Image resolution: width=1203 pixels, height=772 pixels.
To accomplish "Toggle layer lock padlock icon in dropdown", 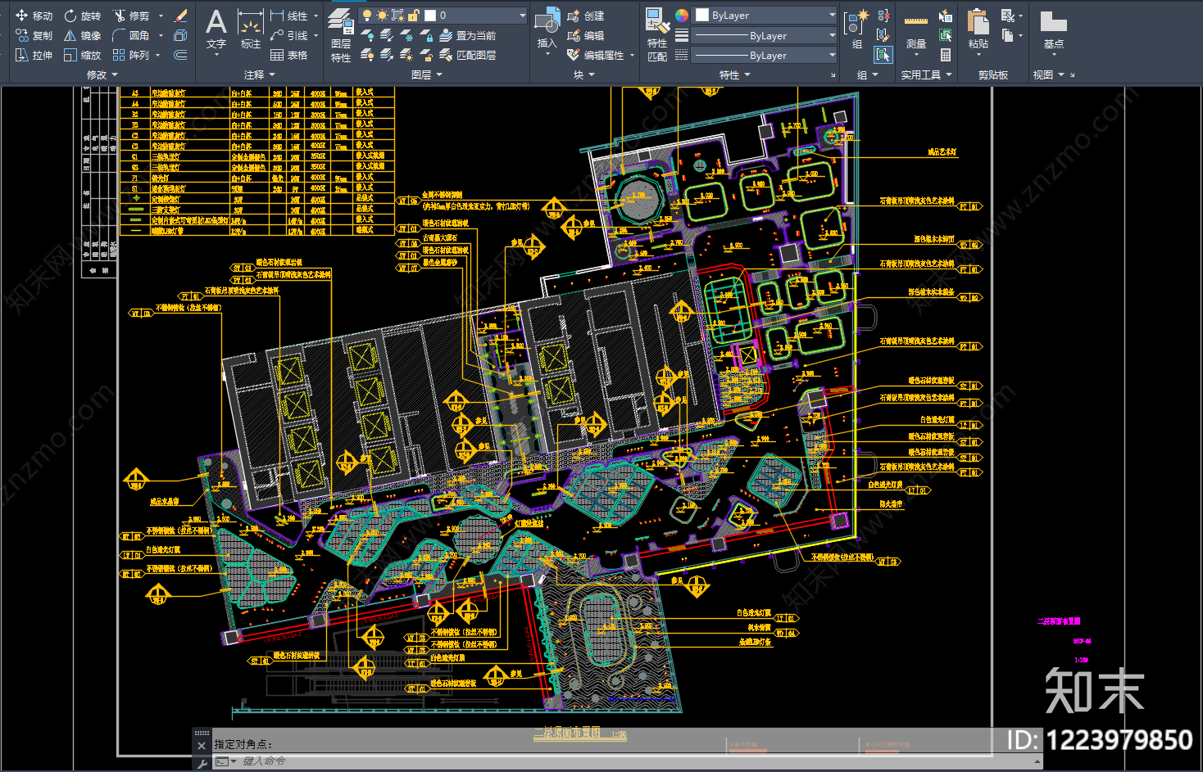I will coord(414,16).
